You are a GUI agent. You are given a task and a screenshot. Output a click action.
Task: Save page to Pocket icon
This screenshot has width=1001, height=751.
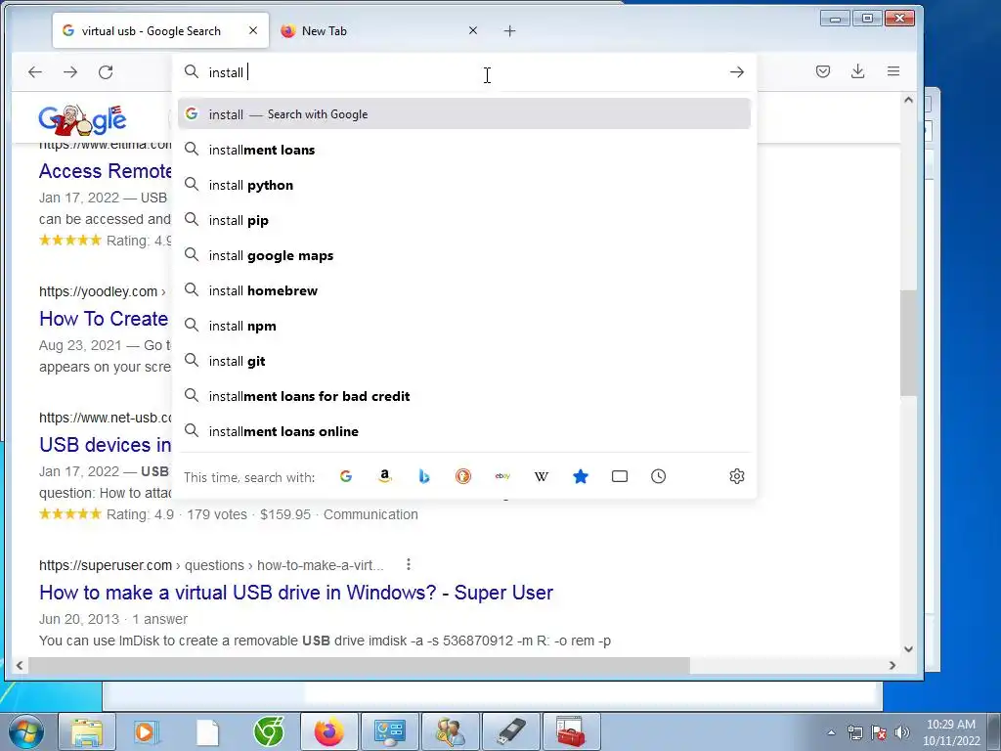[x=823, y=71]
